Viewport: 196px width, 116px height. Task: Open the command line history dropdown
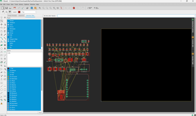coord(195,16)
